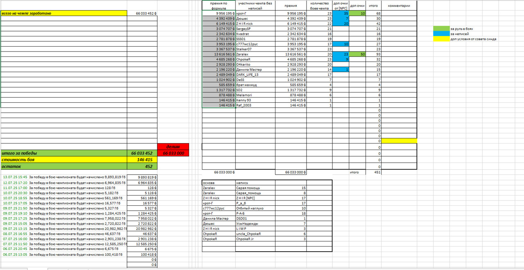Click the blue legend swatch 'за неписей'
Image resolution: width=524 pixels, height=270 pixels.
(x=441, y=34)
